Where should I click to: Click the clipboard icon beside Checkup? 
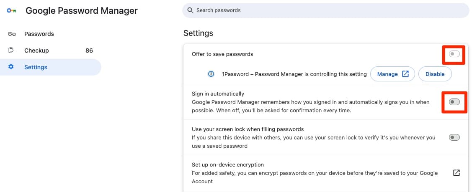[x=12, y=51]
